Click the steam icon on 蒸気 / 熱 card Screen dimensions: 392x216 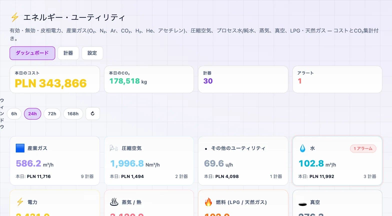[114, 202]
